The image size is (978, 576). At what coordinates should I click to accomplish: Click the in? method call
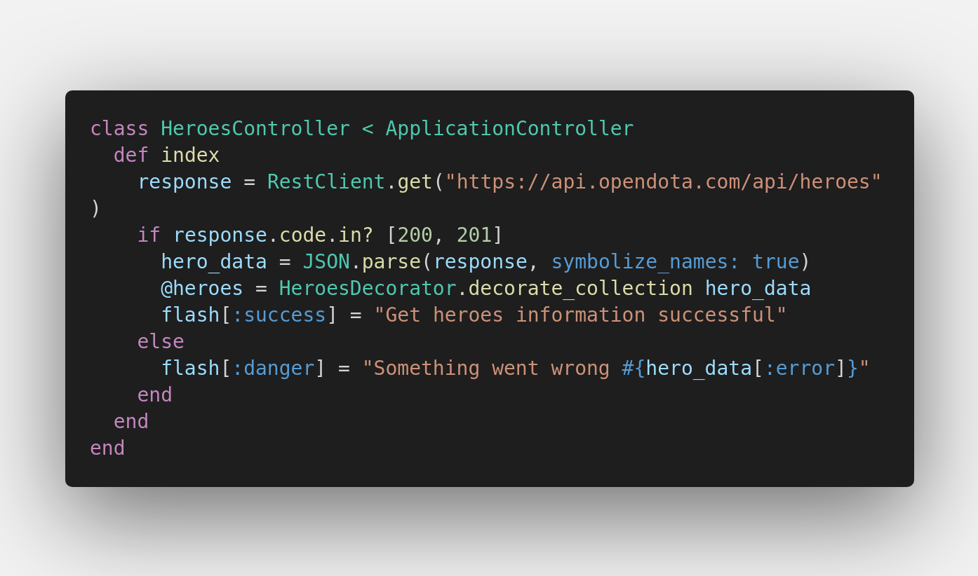pos(356,235)
